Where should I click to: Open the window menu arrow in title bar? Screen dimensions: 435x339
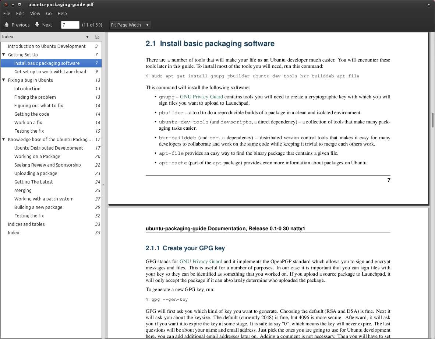[x=429, y=5]
